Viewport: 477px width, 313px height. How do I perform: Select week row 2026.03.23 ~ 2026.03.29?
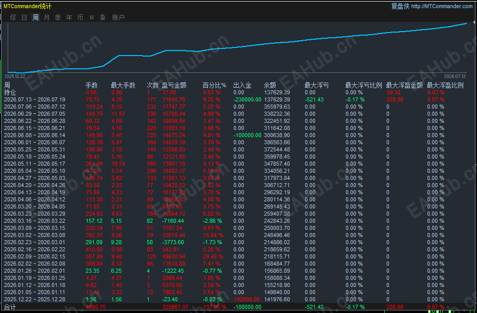[35, 214]
